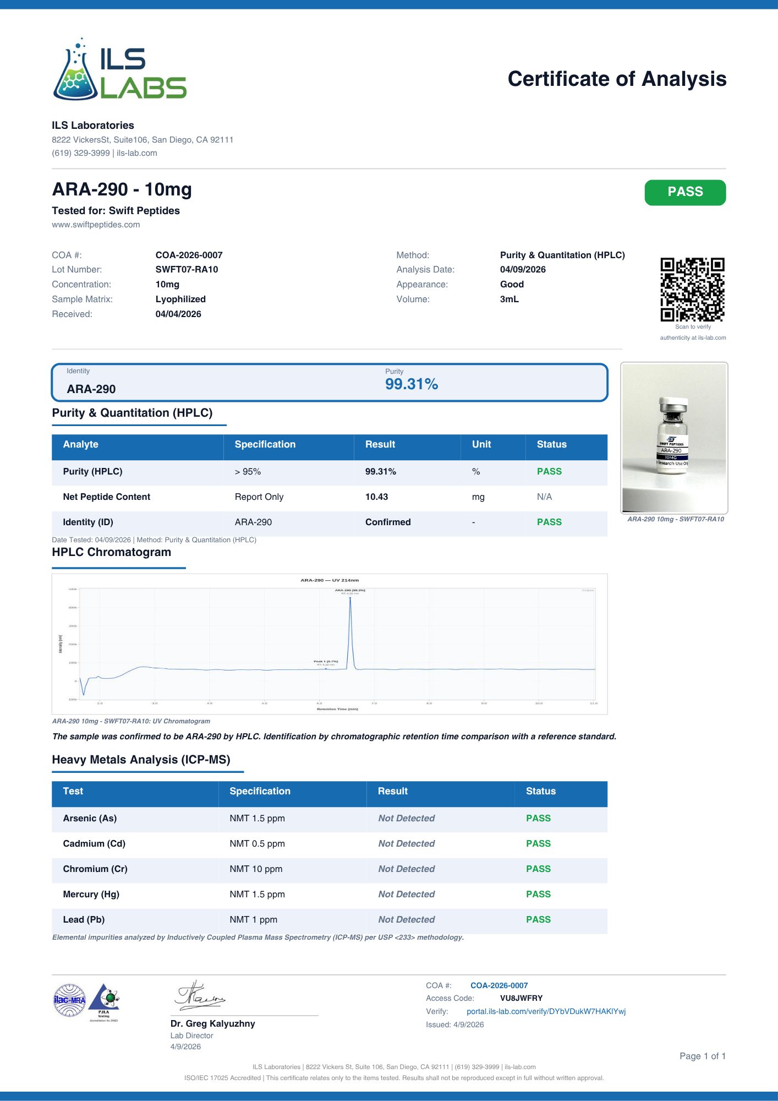Click the Analyte column header

[81, 444]
